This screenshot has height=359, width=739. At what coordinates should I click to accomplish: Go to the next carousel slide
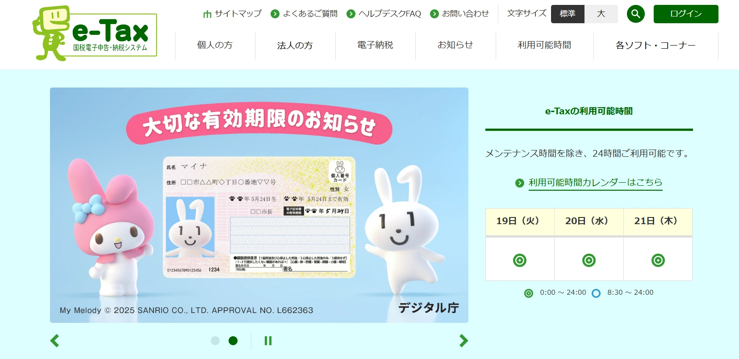[463, 341]
